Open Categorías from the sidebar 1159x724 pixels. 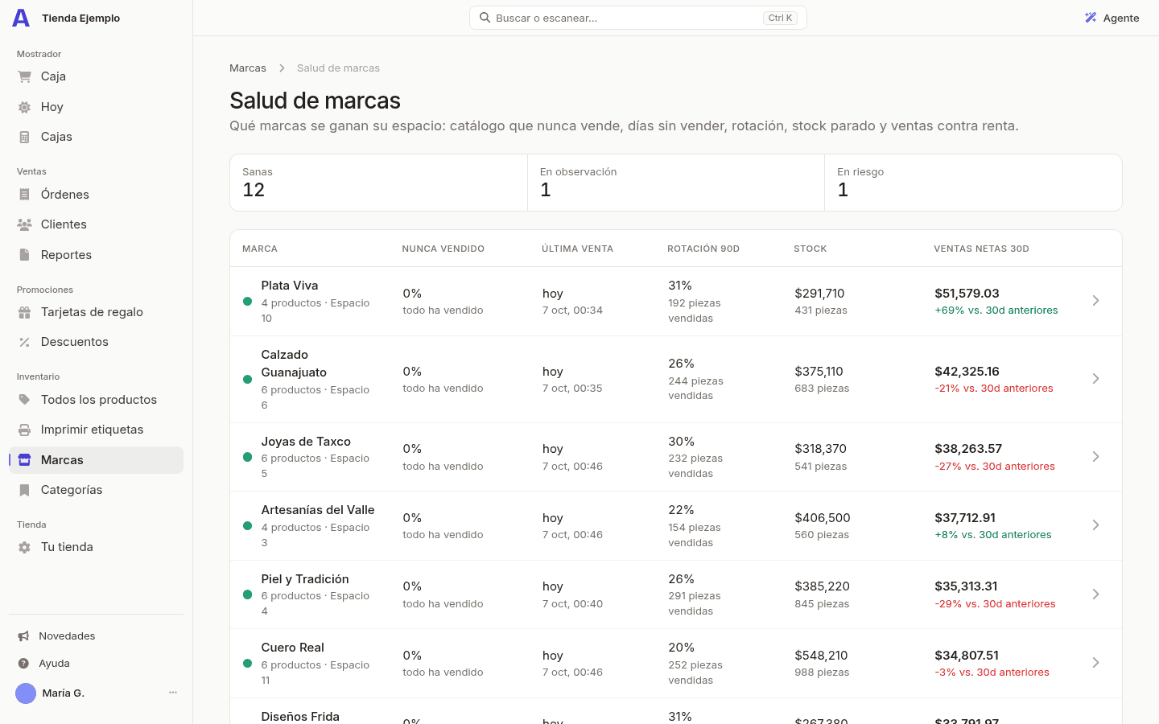click(x=96, y=490)
